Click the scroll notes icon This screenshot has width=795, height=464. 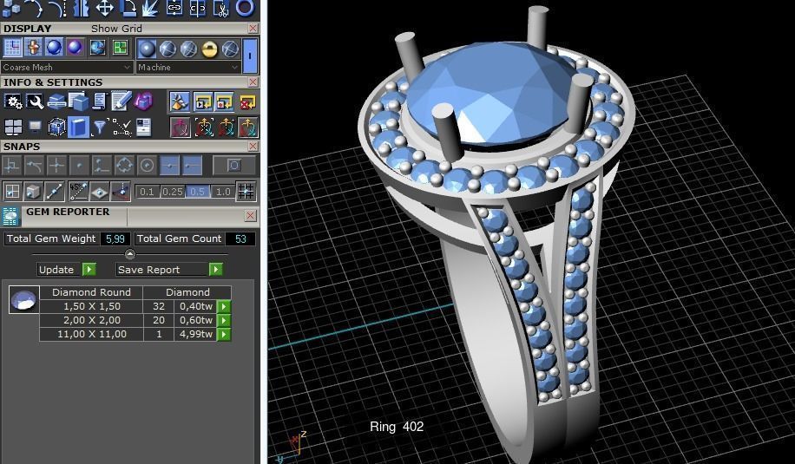pyautogui.click(x=99, y=101)
